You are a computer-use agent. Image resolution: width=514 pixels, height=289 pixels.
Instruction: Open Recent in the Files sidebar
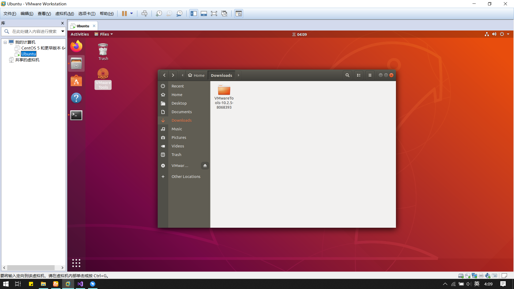point(184,86)
